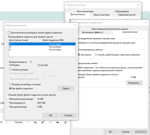Click the redo arrow icon in editor toolbar
150x135 pixels.
[x=50, y=122]
